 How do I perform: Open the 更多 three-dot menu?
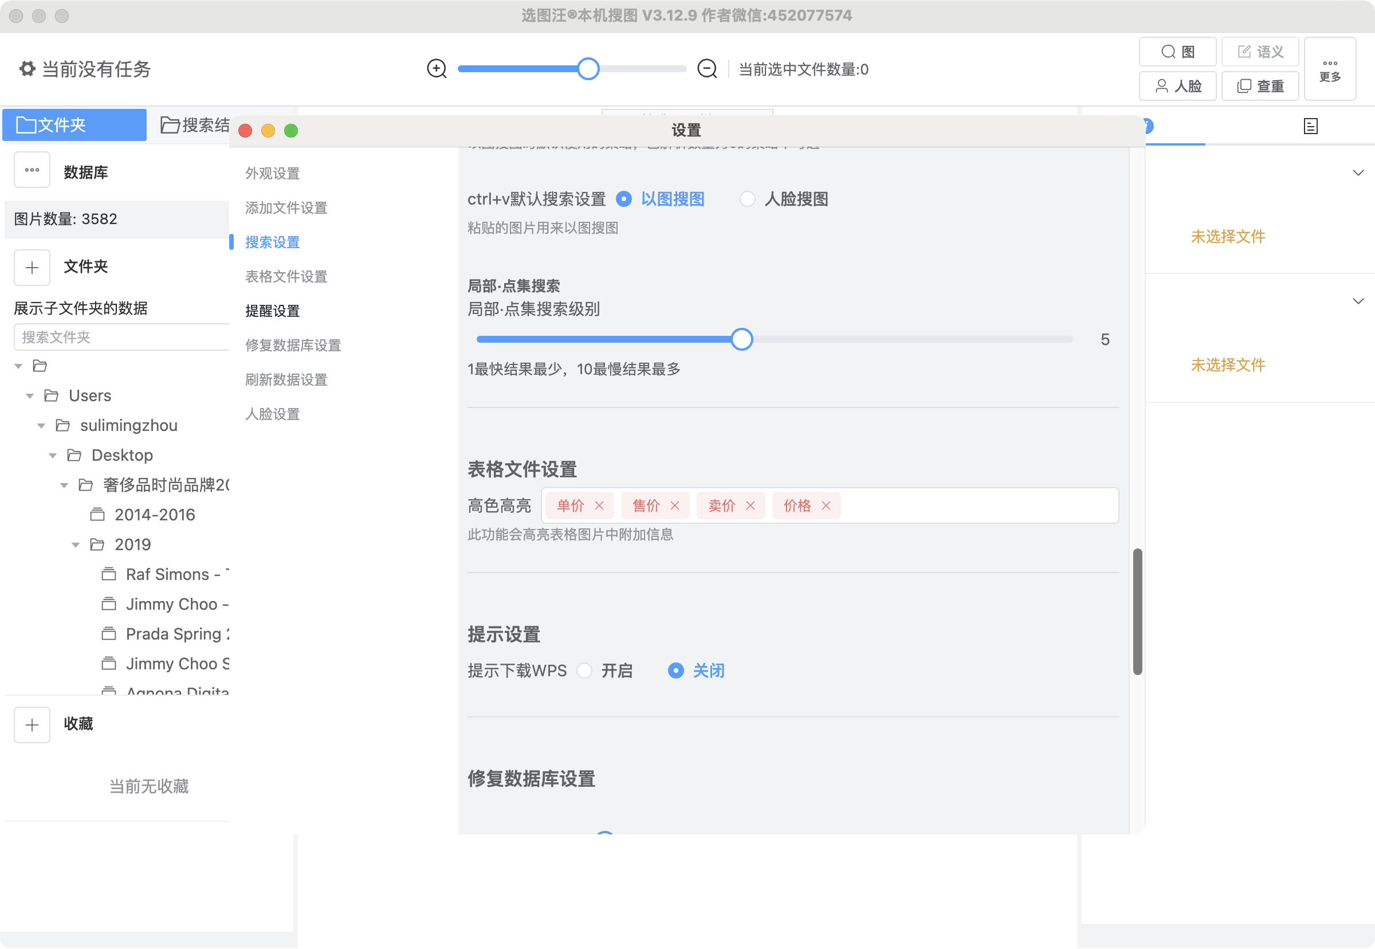[1330, 69]
